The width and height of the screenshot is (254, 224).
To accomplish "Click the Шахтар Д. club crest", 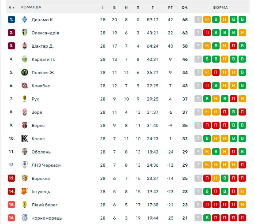I will click(x=25, y=46).
